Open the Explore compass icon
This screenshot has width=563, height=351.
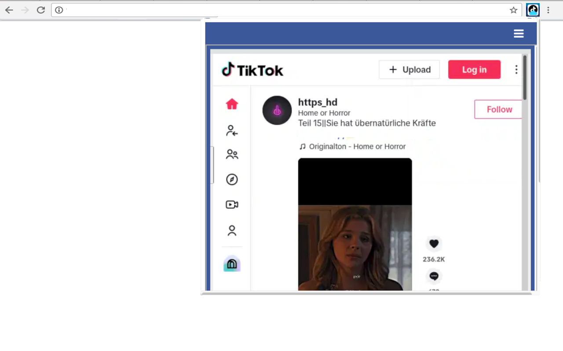(x=232, y=179)
